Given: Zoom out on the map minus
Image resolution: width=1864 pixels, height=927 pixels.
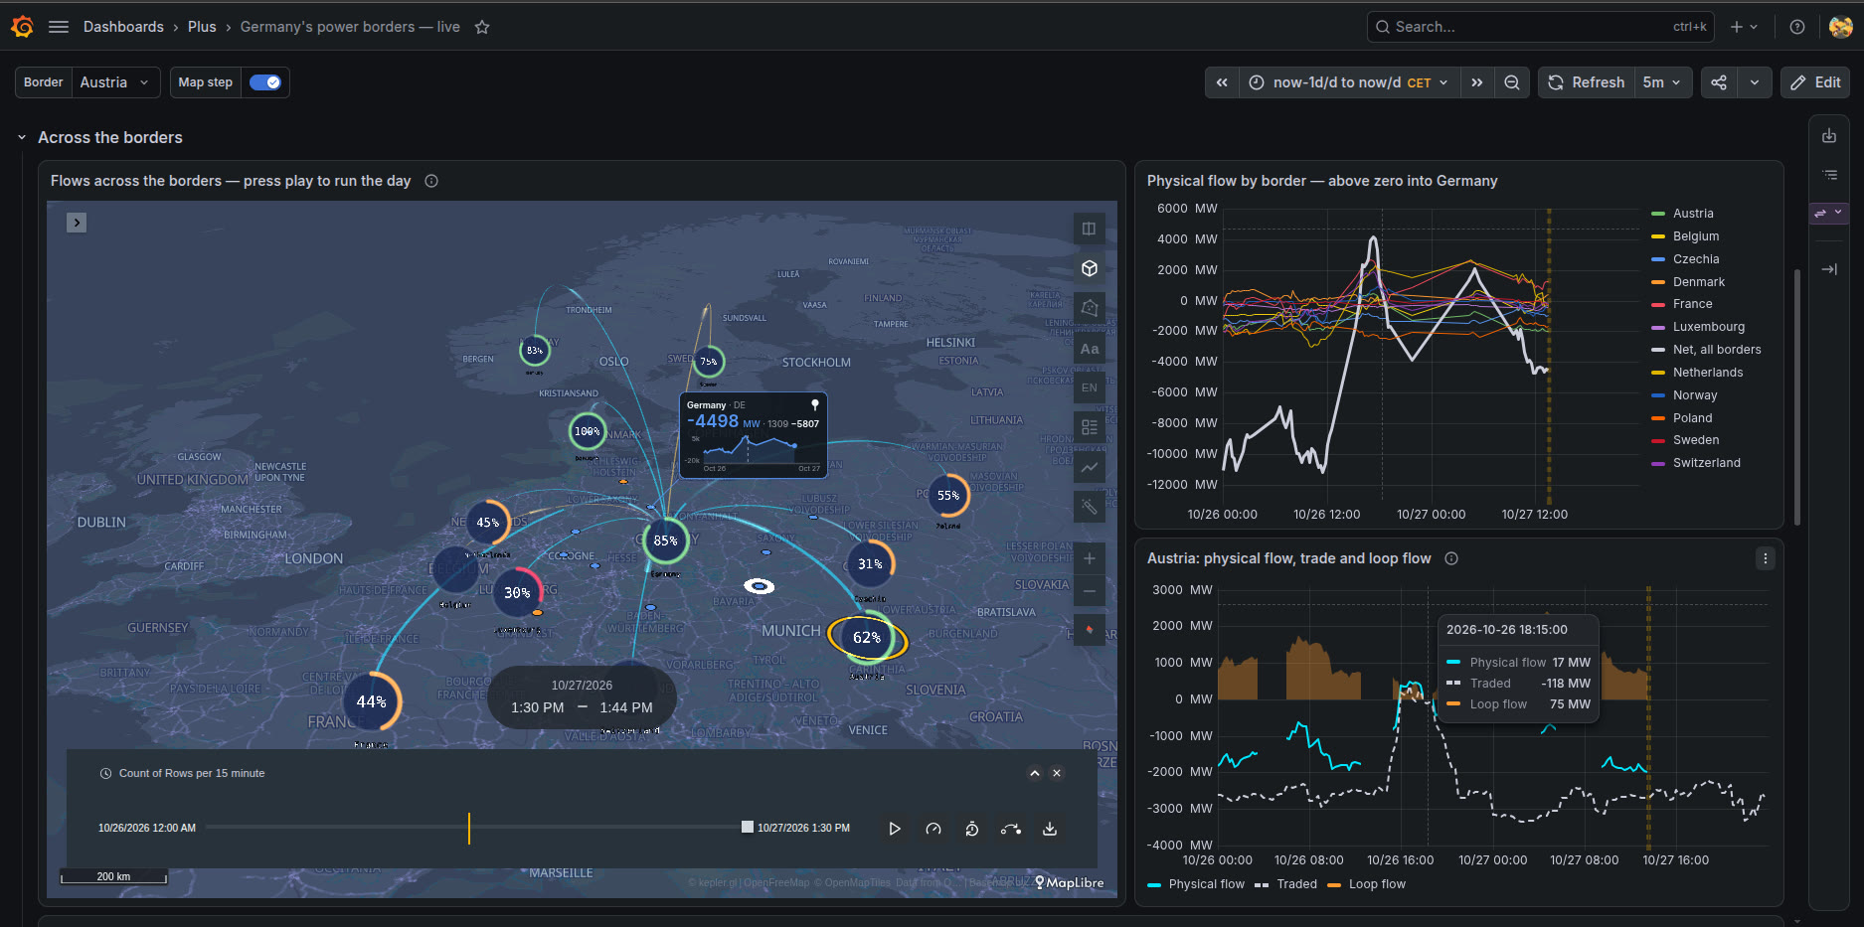Looking at the screenshot, I should pos(1090,591).
